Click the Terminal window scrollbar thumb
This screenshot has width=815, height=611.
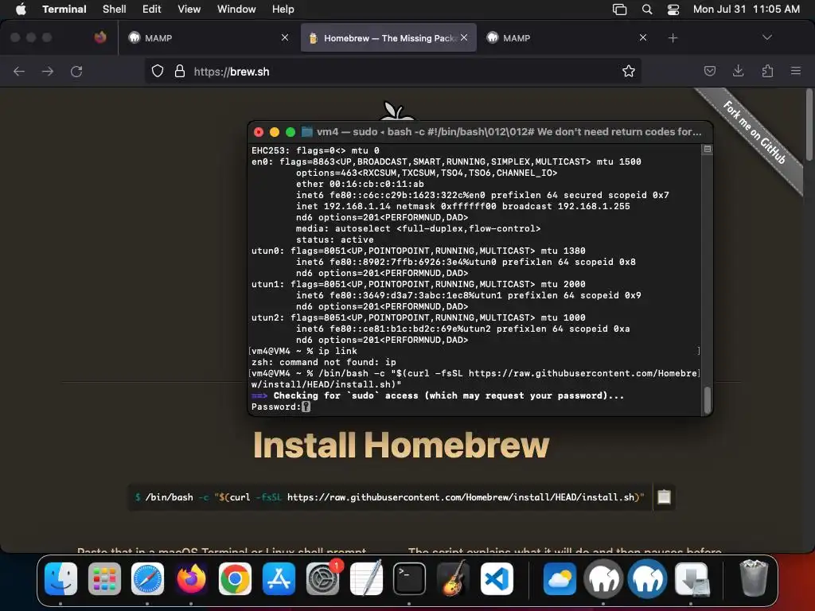[x=707, y=400]
